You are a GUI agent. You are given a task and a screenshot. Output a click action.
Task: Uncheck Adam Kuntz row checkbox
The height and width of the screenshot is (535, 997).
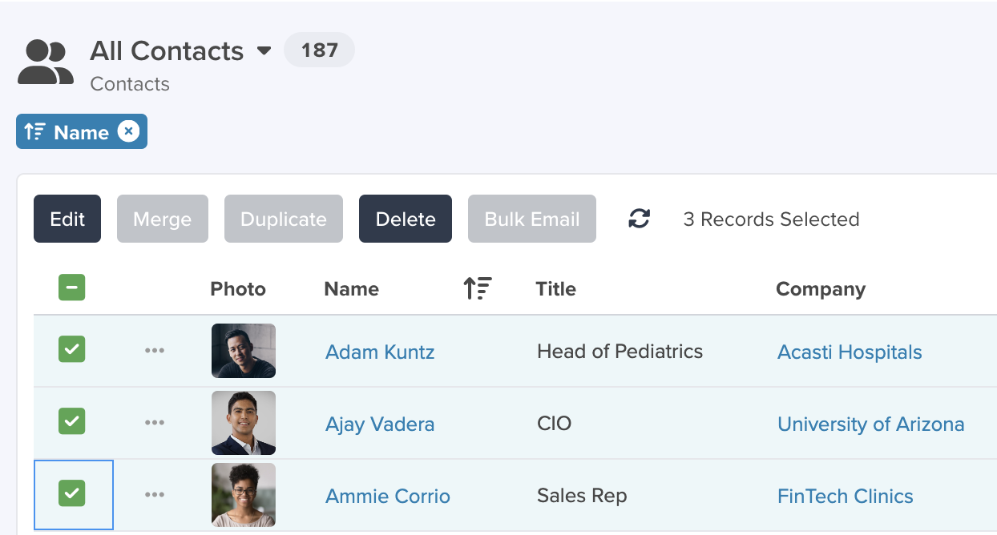pos(72,349)
